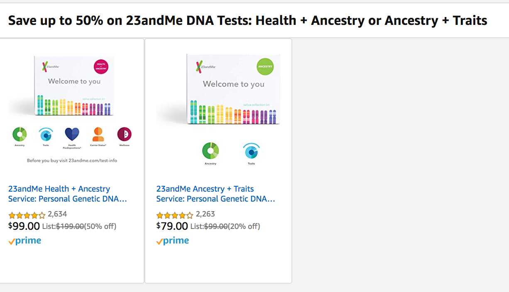
Task: Open the 2,634 reviews count
Action: pyautogui.click(x=57, y=214)
